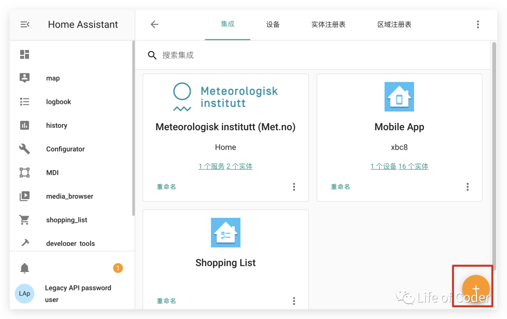Open Shopping List integration options menu
This screenshot has height=319, width=507.
pyautogui.click(x=294, y=301)
